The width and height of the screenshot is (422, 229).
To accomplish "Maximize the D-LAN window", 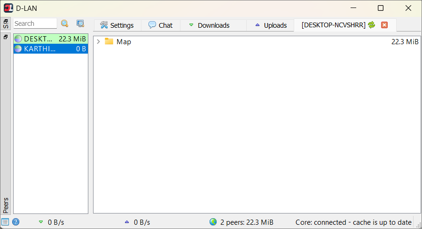I will (x=381, y=8).
